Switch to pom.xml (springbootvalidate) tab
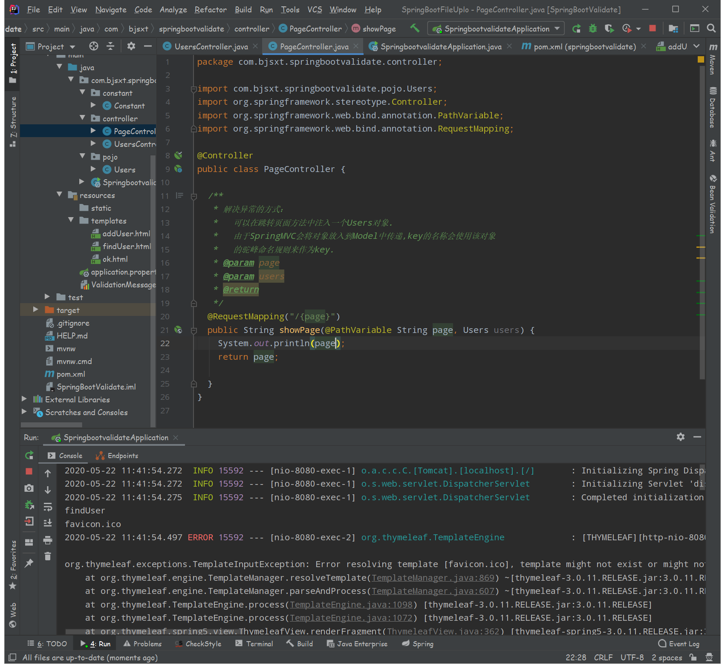 point(584,46)
